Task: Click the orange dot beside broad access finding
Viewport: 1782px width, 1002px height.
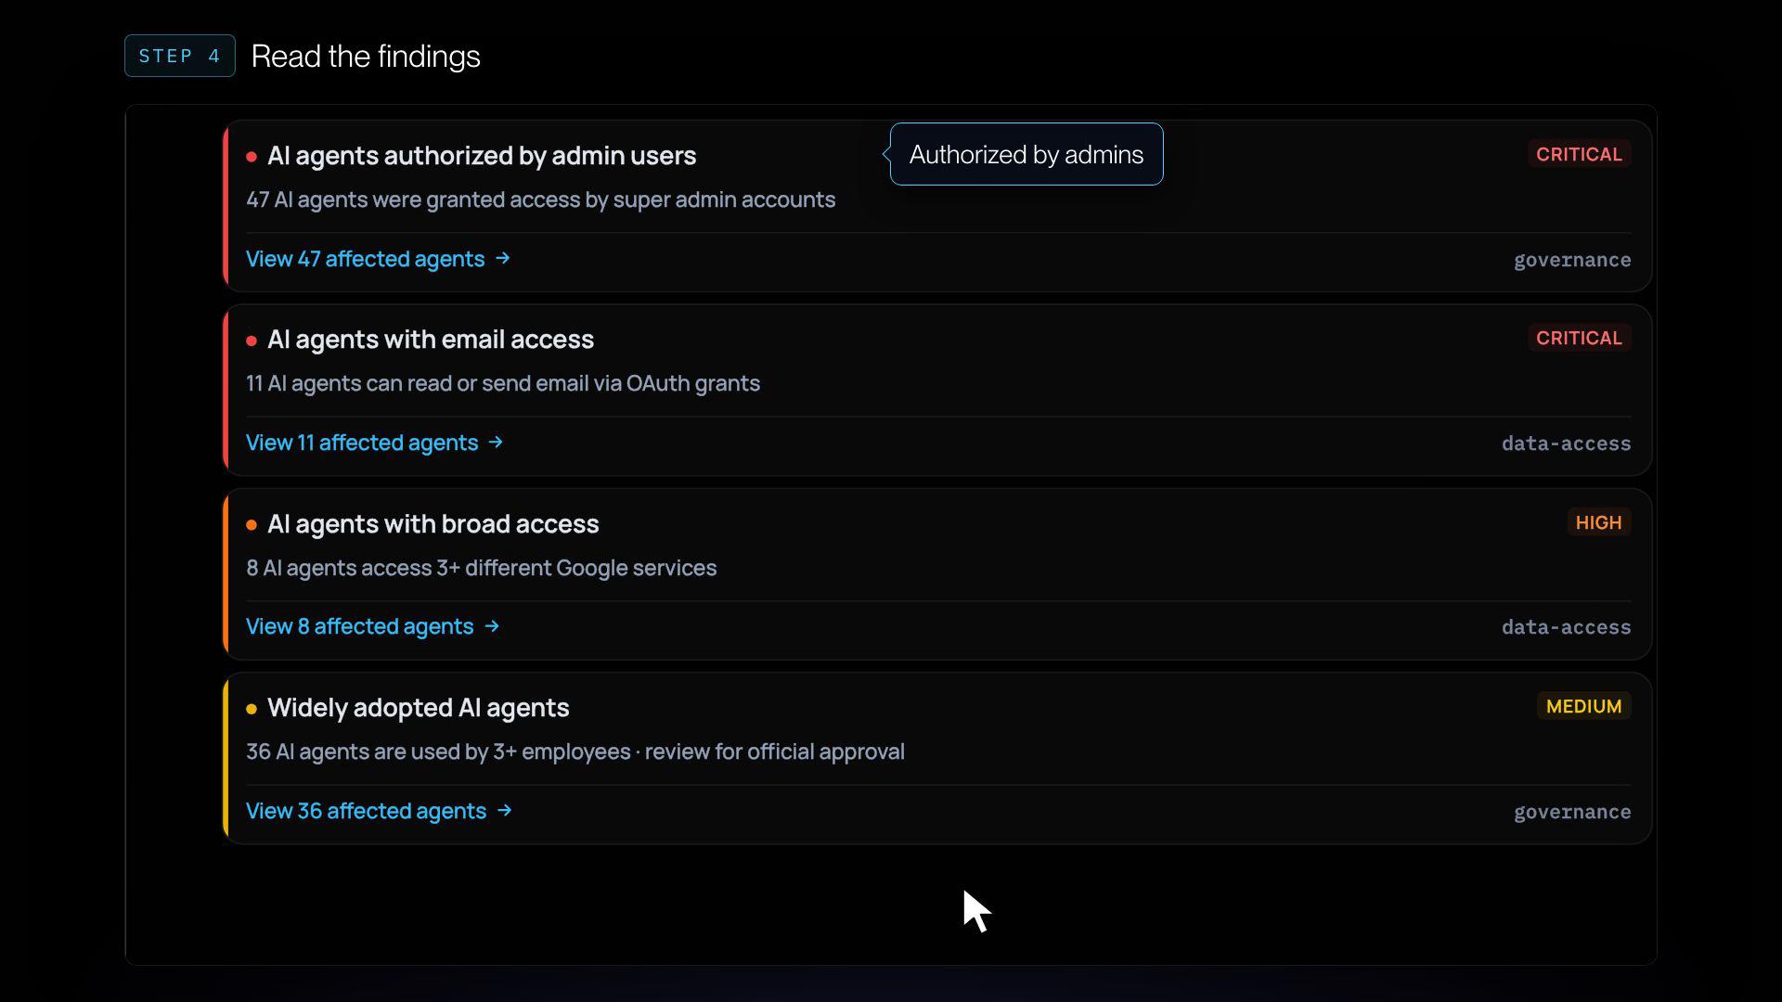Action: (x=252, y=525)
